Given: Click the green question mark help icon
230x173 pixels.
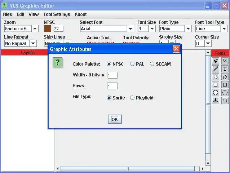Looking at the screenshot, I should click(x=58, y=62).
